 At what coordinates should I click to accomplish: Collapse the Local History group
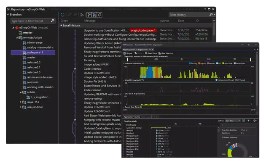61,25
